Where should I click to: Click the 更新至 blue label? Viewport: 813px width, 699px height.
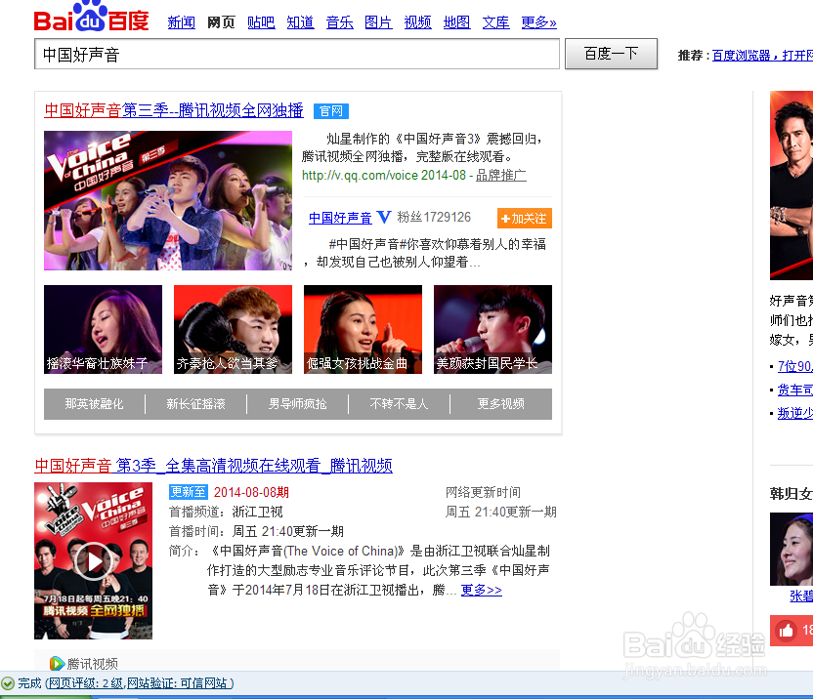[189, 492]
